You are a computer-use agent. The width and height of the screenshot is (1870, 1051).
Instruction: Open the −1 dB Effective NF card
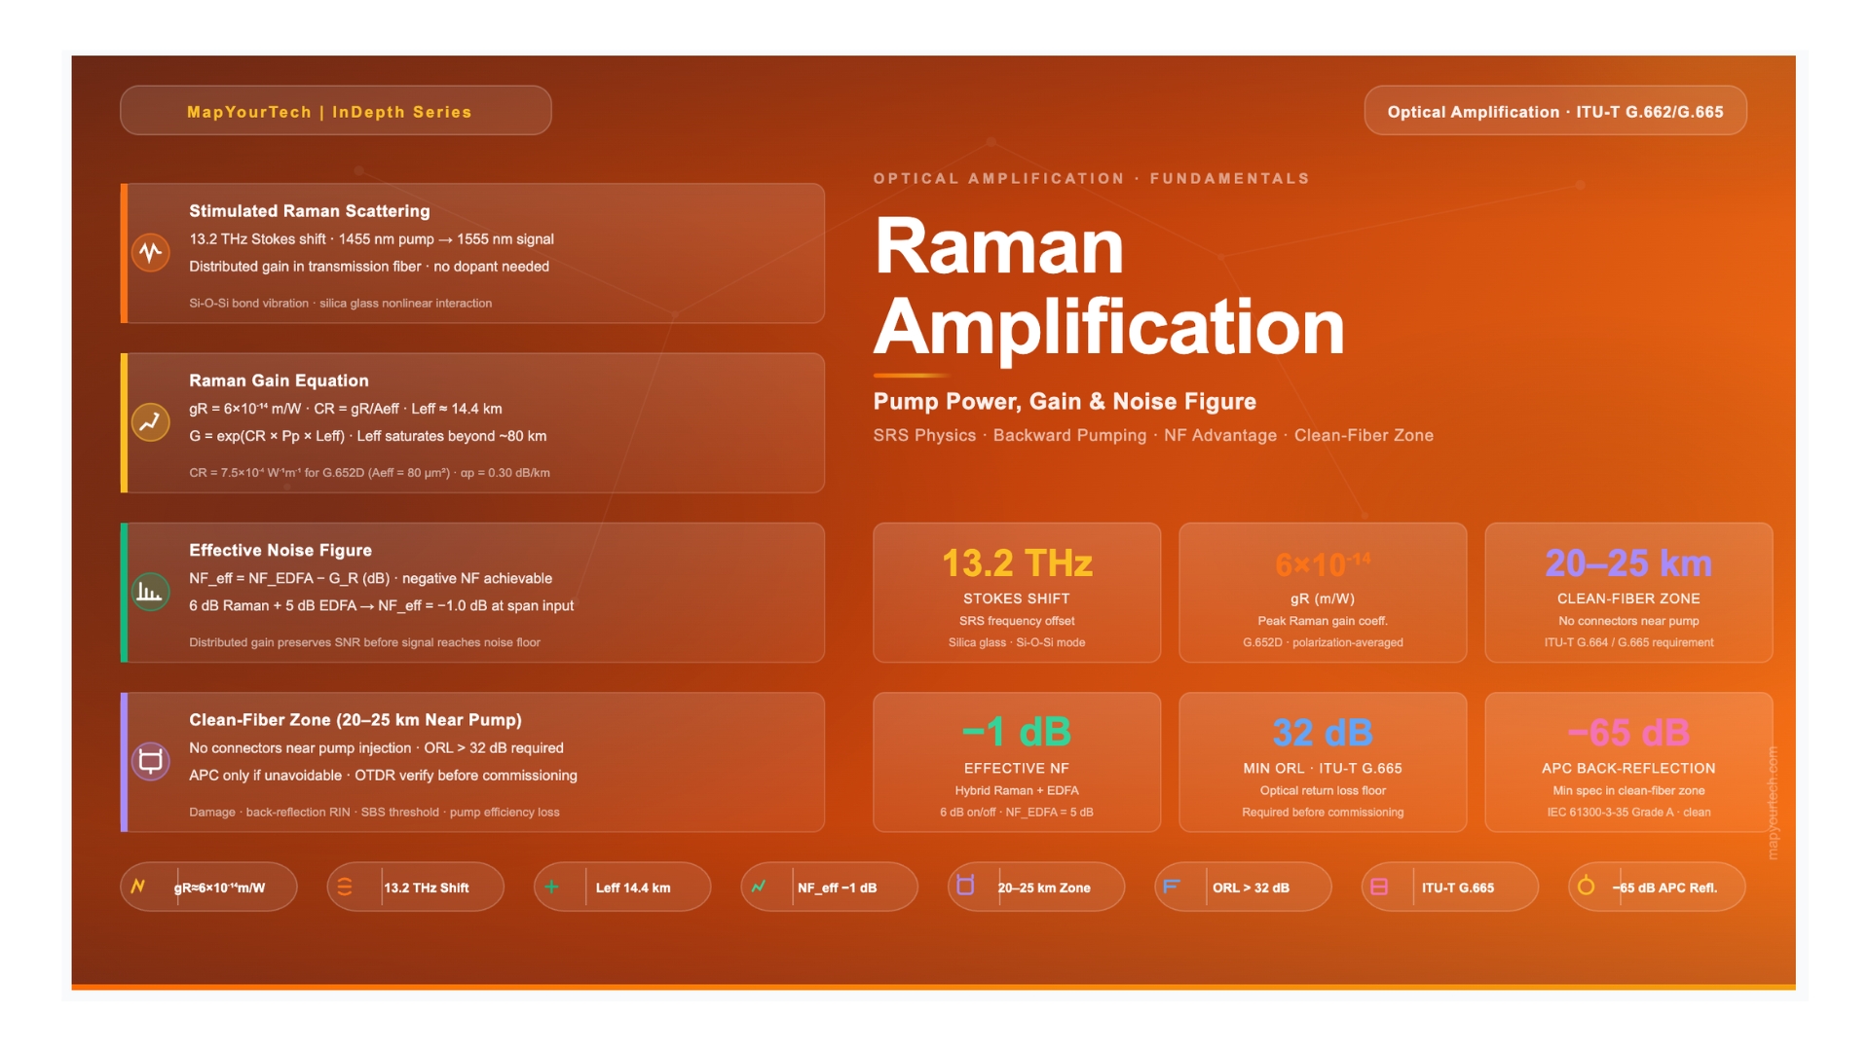[x=1017, y=762]
